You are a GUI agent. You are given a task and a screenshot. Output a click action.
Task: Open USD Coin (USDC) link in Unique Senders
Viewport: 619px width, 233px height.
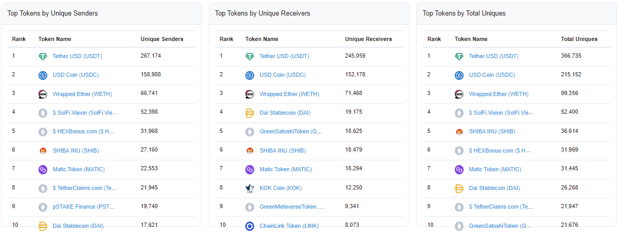point(76,75)
